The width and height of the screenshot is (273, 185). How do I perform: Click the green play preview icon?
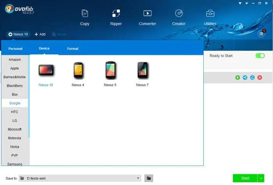coord(238,78)
